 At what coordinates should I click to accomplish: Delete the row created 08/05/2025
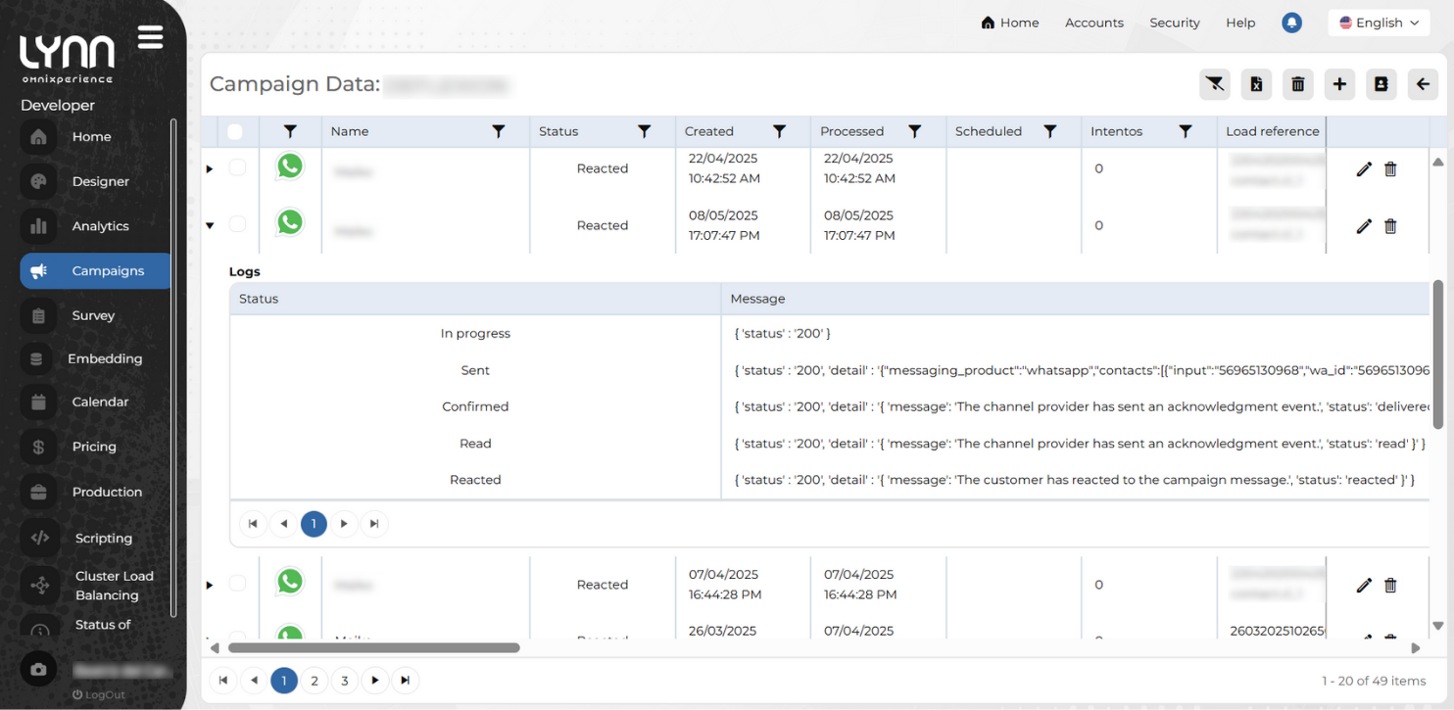(1390, 226)
